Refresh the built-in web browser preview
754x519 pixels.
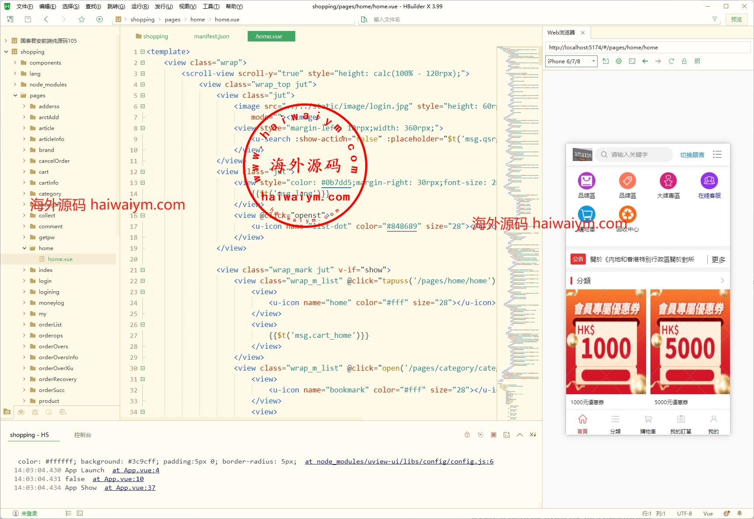click(x=671, y=61)
